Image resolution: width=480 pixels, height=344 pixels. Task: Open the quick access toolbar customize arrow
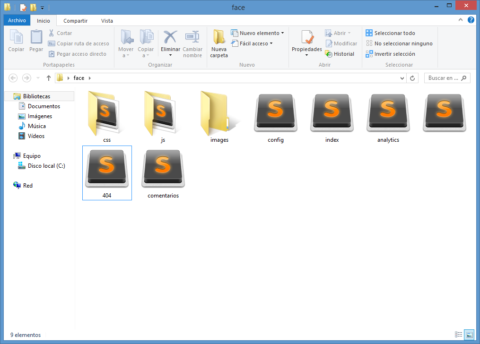pyautogui.click(x=42, y=8)
